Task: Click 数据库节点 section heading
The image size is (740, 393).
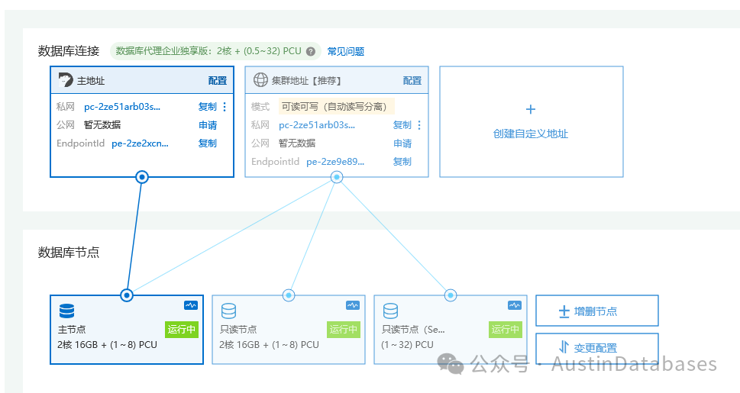Action: (x=69, y=253)
